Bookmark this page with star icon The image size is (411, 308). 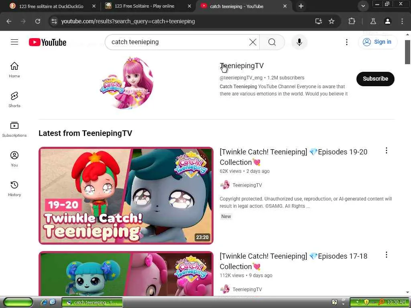click(x=332, y=21)
